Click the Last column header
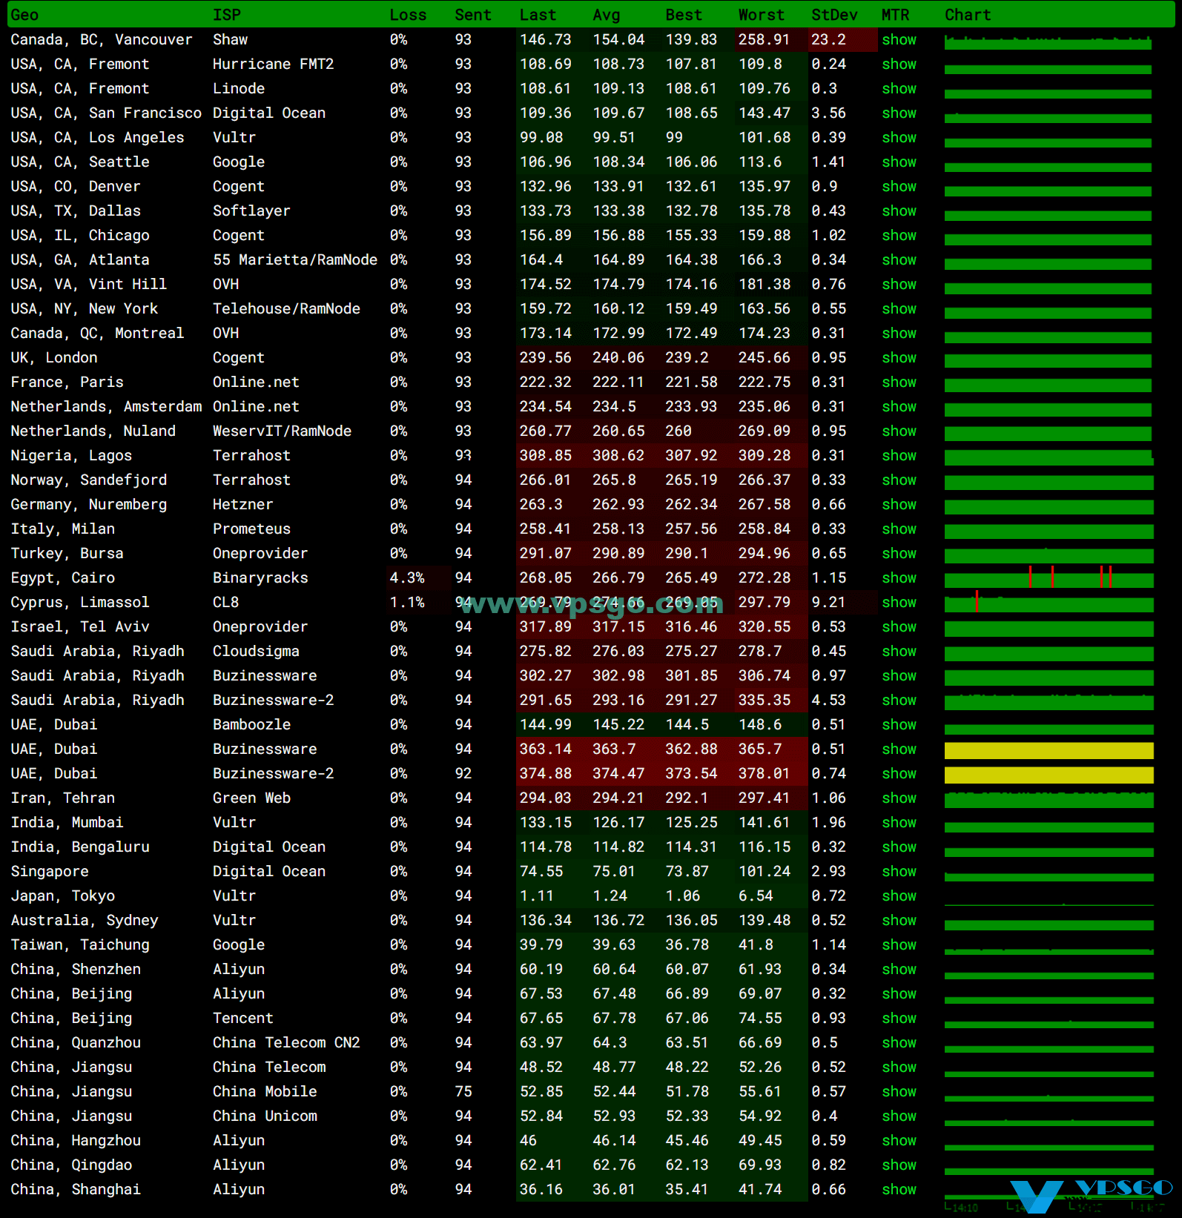1182x1218 pixels. click(538, 15)
